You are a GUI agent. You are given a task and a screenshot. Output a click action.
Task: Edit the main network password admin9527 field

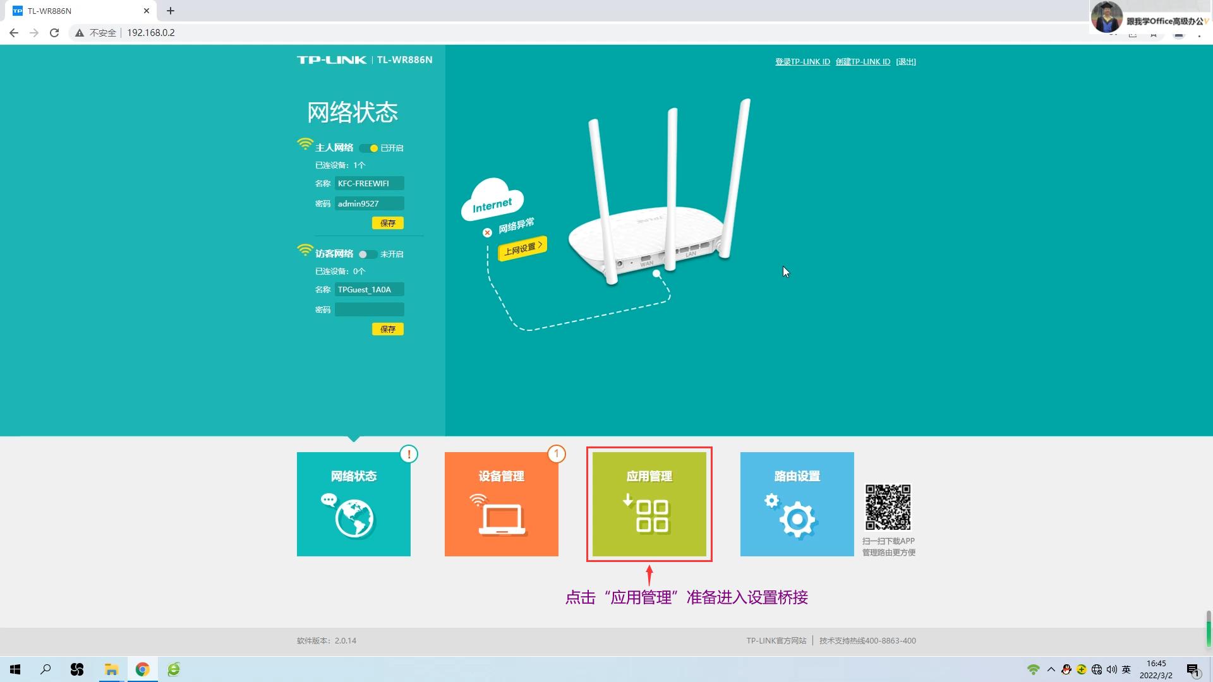(x=370, y=203)
